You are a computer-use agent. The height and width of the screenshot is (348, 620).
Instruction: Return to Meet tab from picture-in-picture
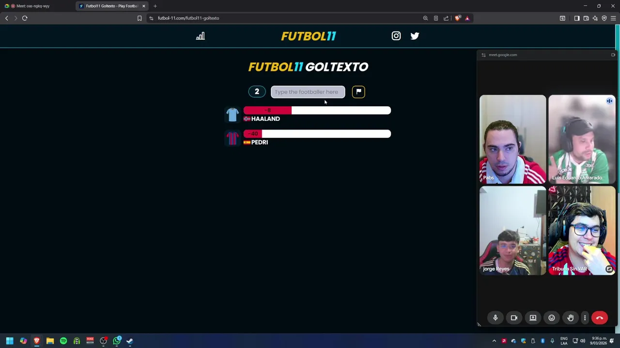tap(613, 55)
